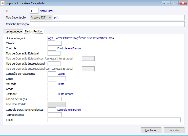Click the Portador code field

pos(52,94)
